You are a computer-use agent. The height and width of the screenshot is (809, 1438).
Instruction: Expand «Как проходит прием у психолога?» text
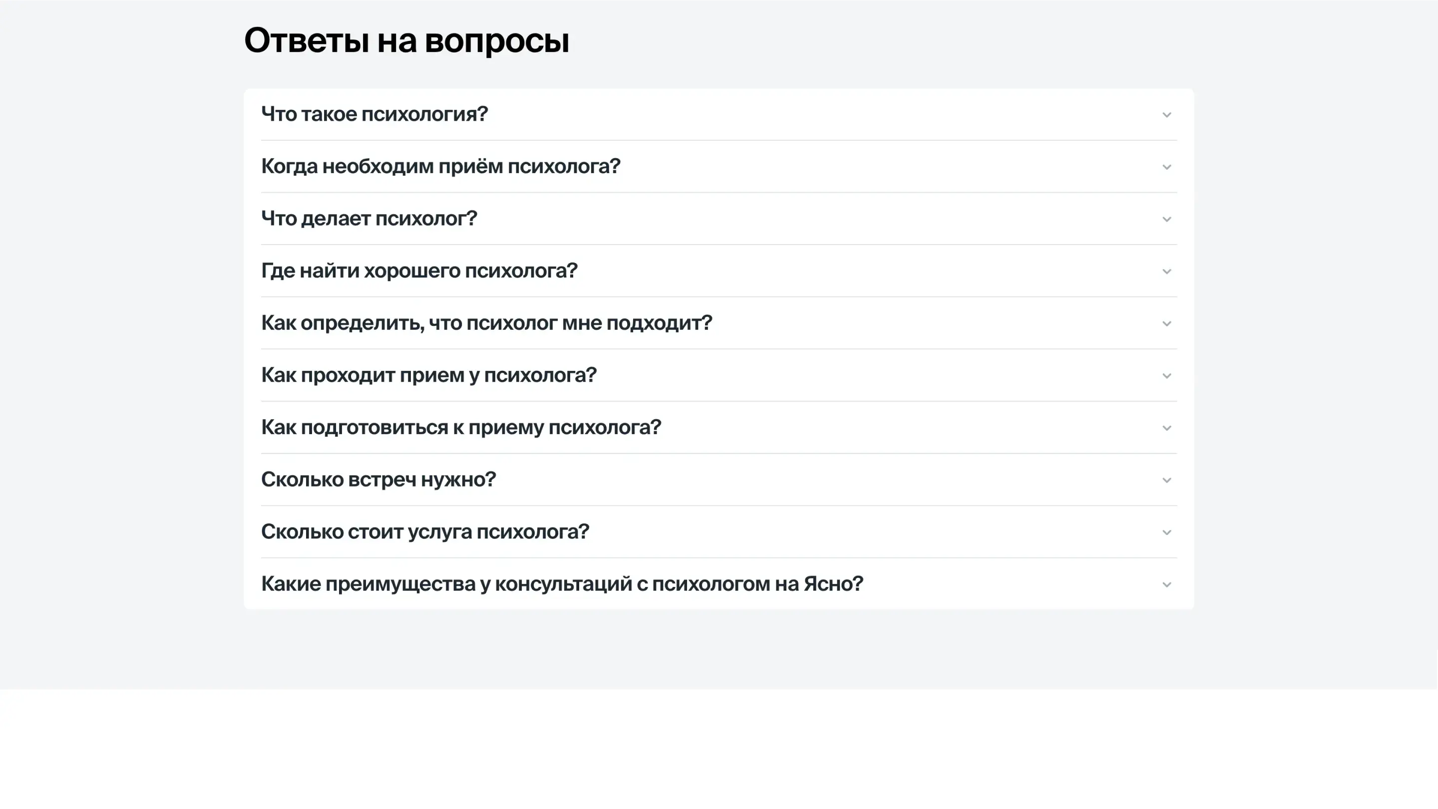(x=429, y=375)
